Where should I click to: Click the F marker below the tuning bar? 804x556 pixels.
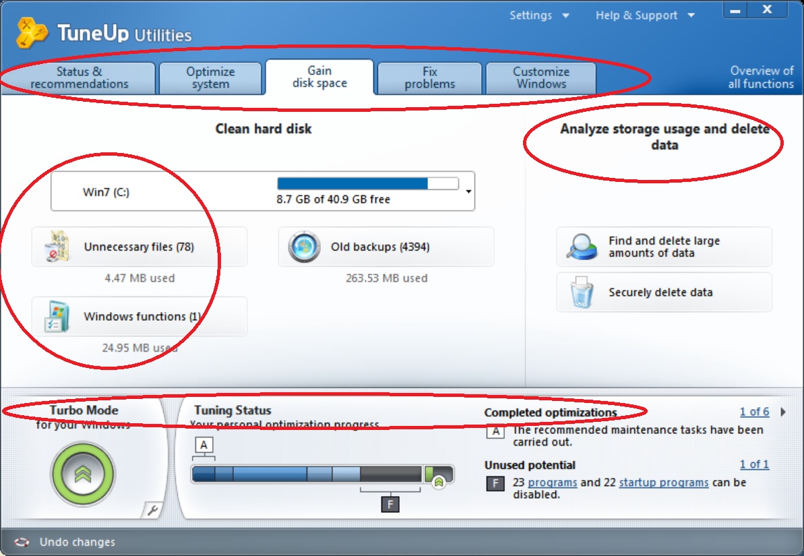pyautogui.click(x=390, y=504)
